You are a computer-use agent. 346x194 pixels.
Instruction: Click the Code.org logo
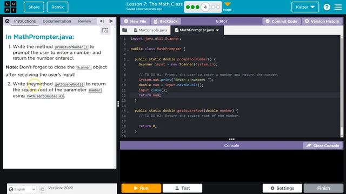point(10,7)
